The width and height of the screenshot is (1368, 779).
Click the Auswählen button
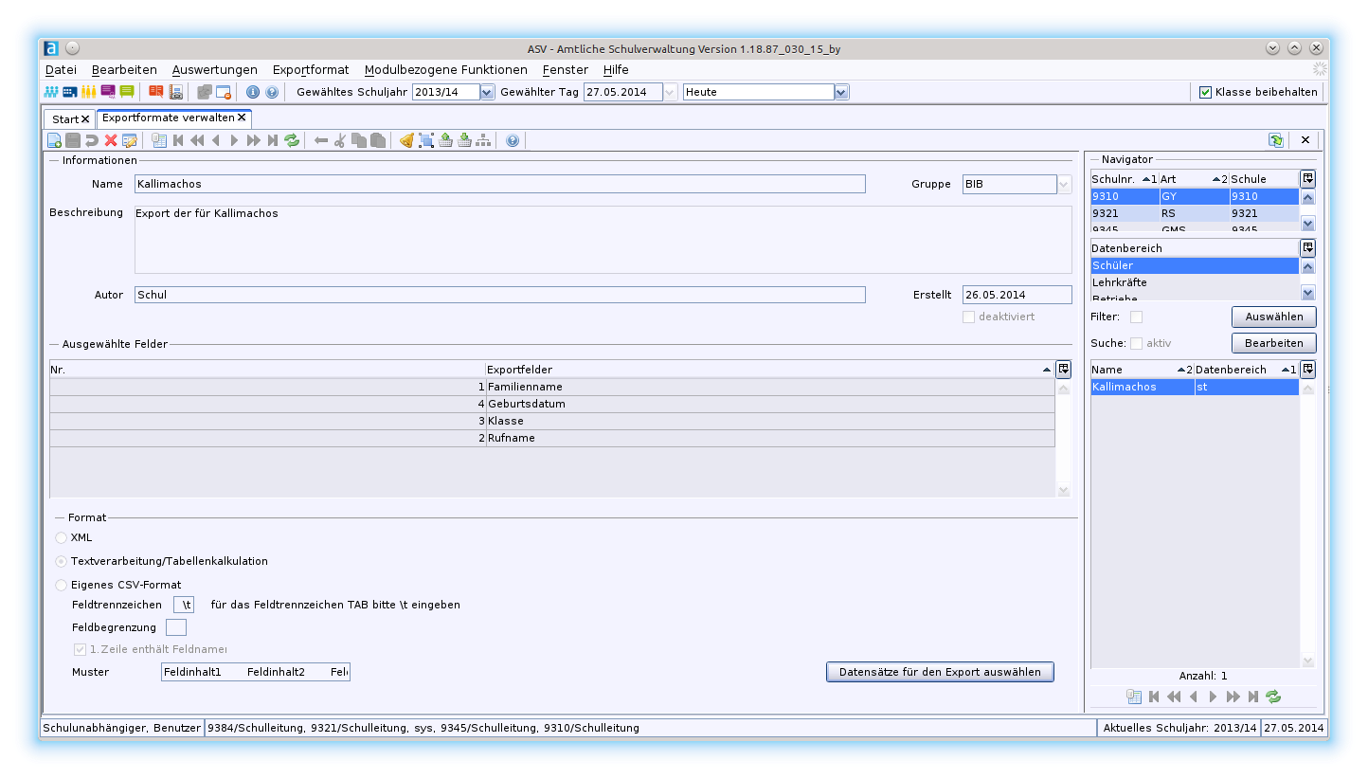tap(1273, 317)
